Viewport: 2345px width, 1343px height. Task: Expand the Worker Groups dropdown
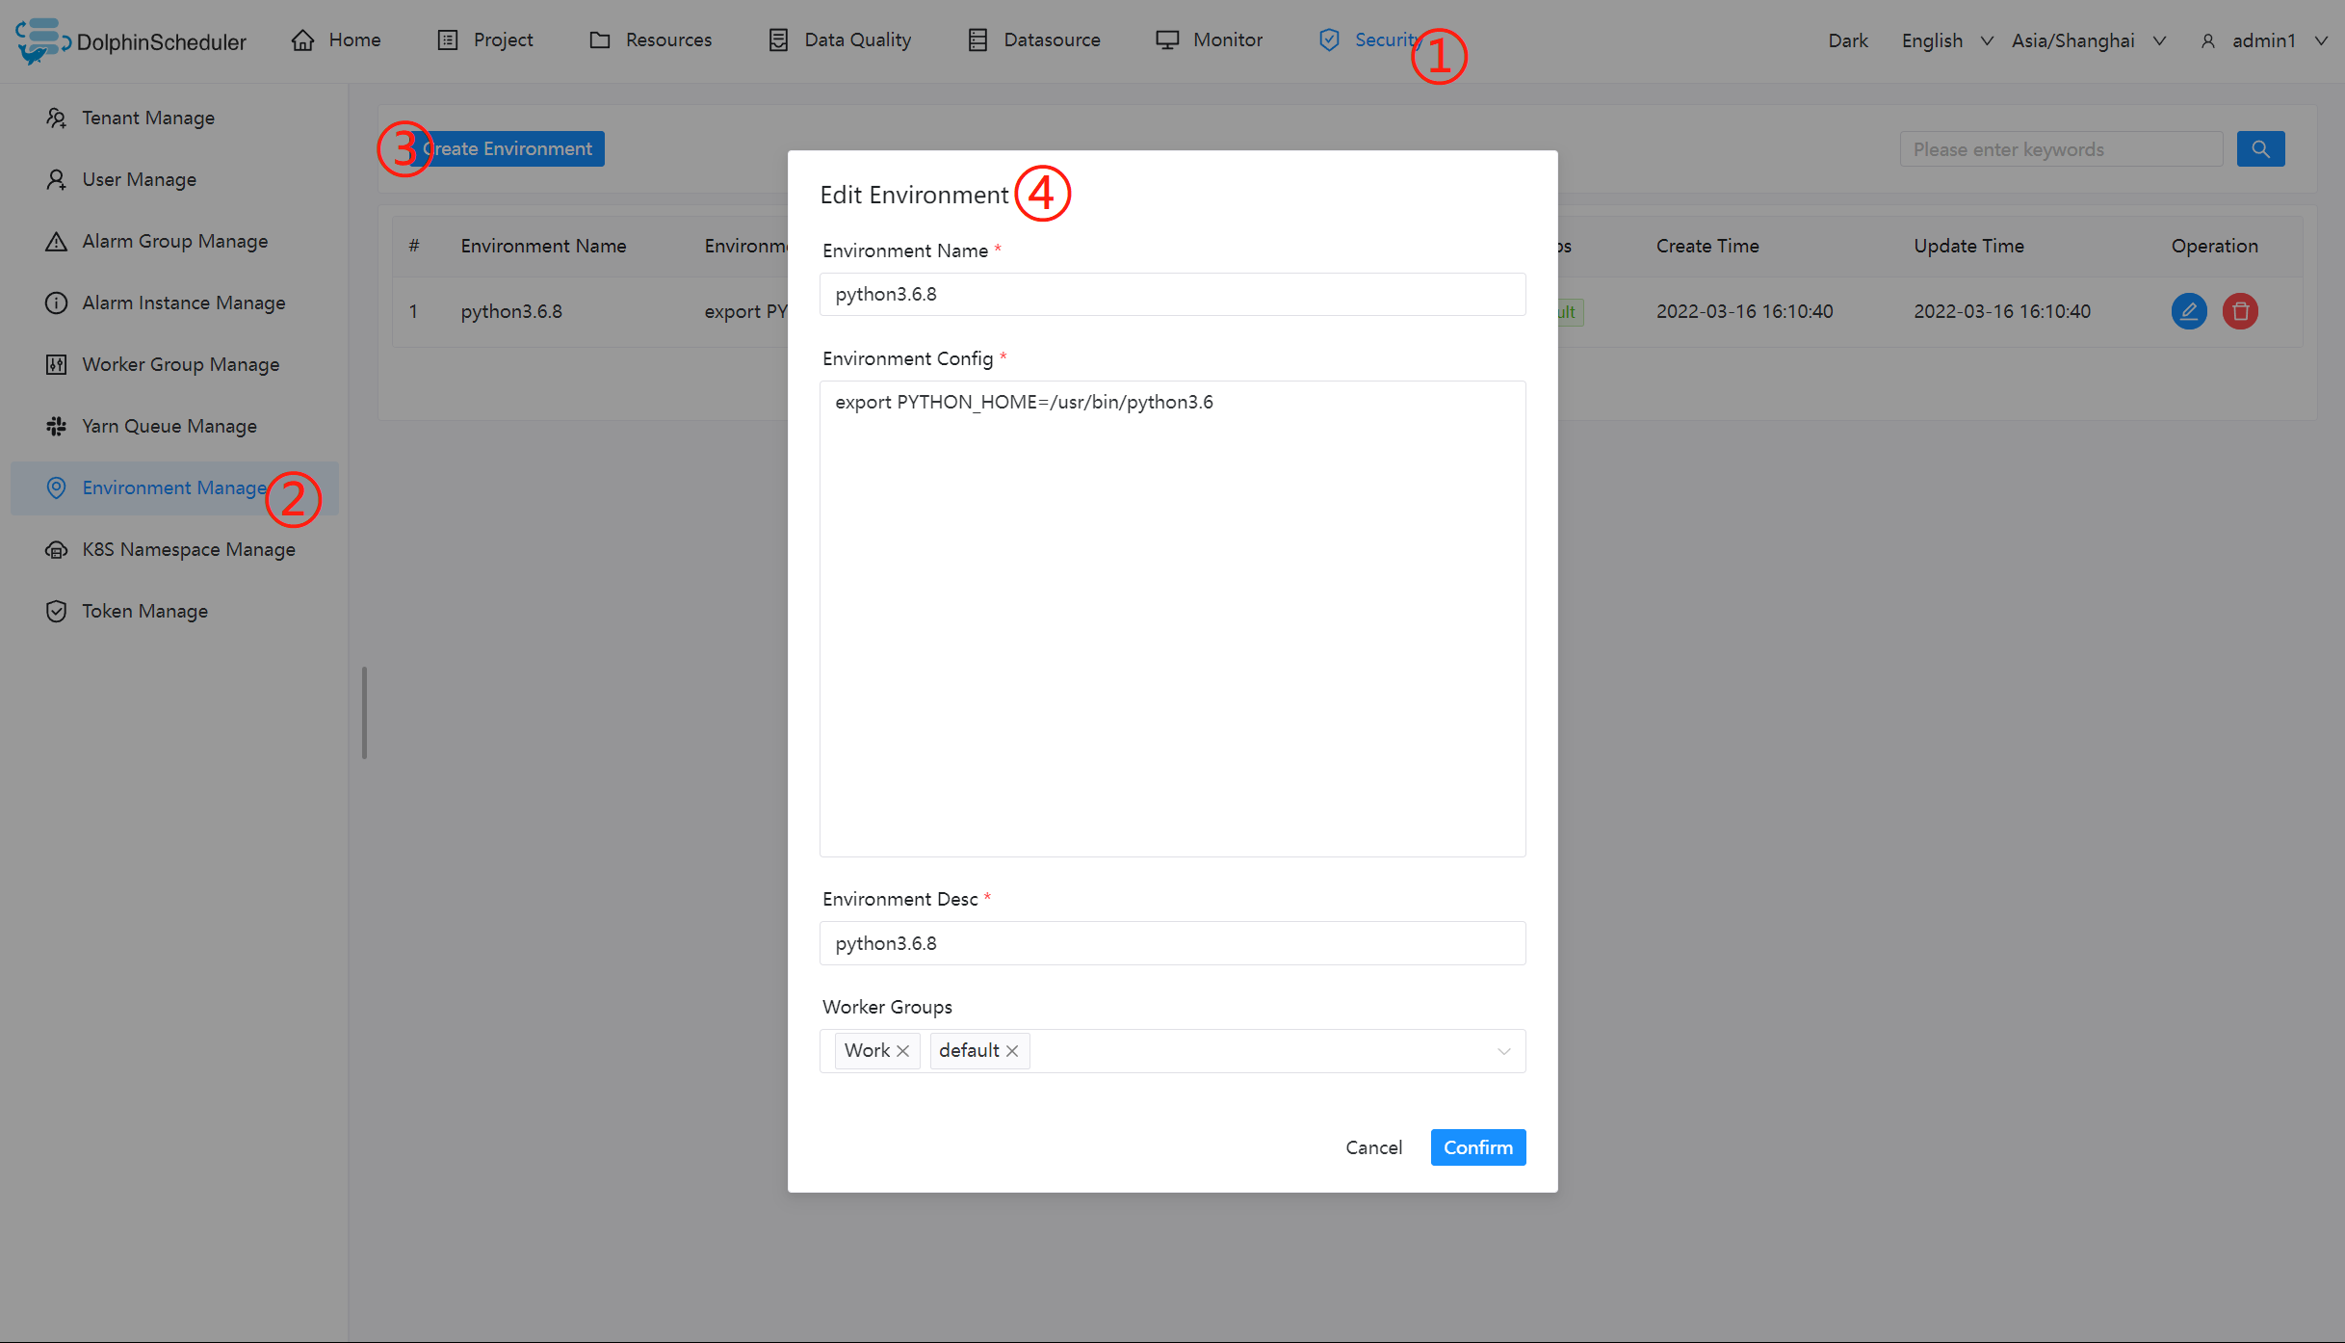(1501, 1050)
